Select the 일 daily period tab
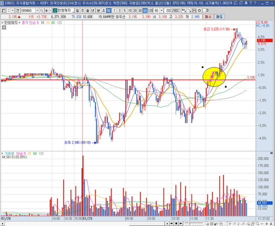 [77, 10]
